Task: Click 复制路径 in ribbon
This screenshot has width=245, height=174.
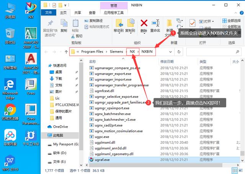Action: click(x=93, y=21)
